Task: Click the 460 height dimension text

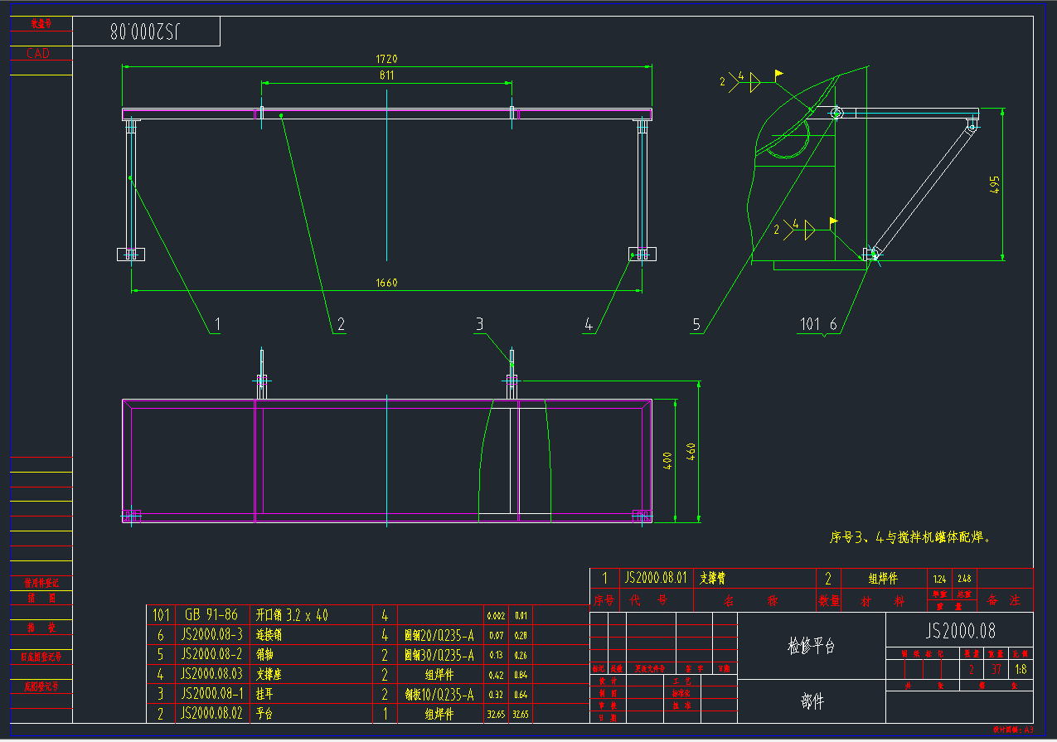Action: click(x=691, y=452)
